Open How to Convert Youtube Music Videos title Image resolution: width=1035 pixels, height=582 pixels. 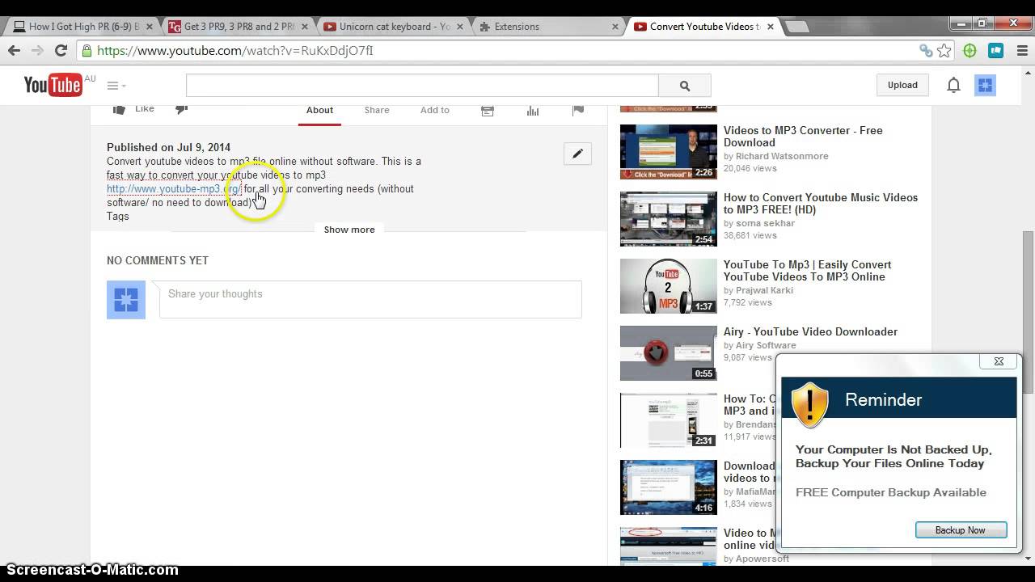tap(821, 204)
